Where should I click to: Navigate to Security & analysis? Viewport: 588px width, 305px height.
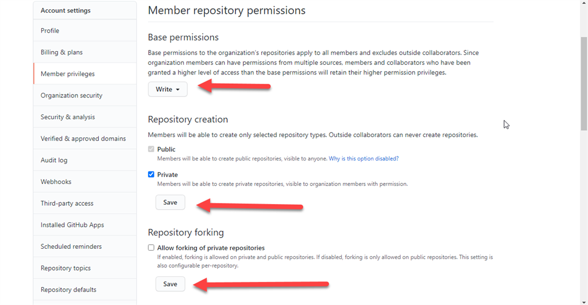pos(68,117)
